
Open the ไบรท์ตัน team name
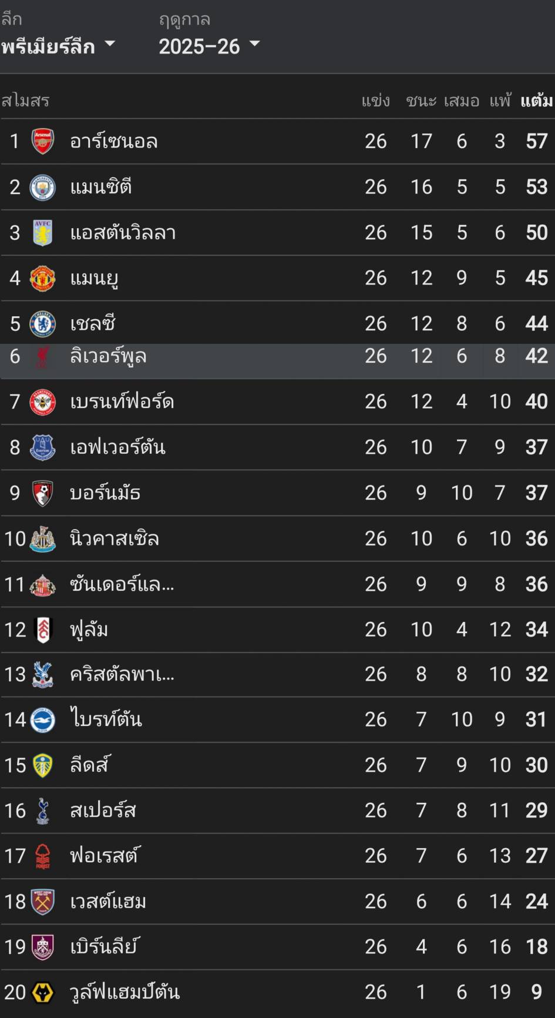click(x=106, y=719)
